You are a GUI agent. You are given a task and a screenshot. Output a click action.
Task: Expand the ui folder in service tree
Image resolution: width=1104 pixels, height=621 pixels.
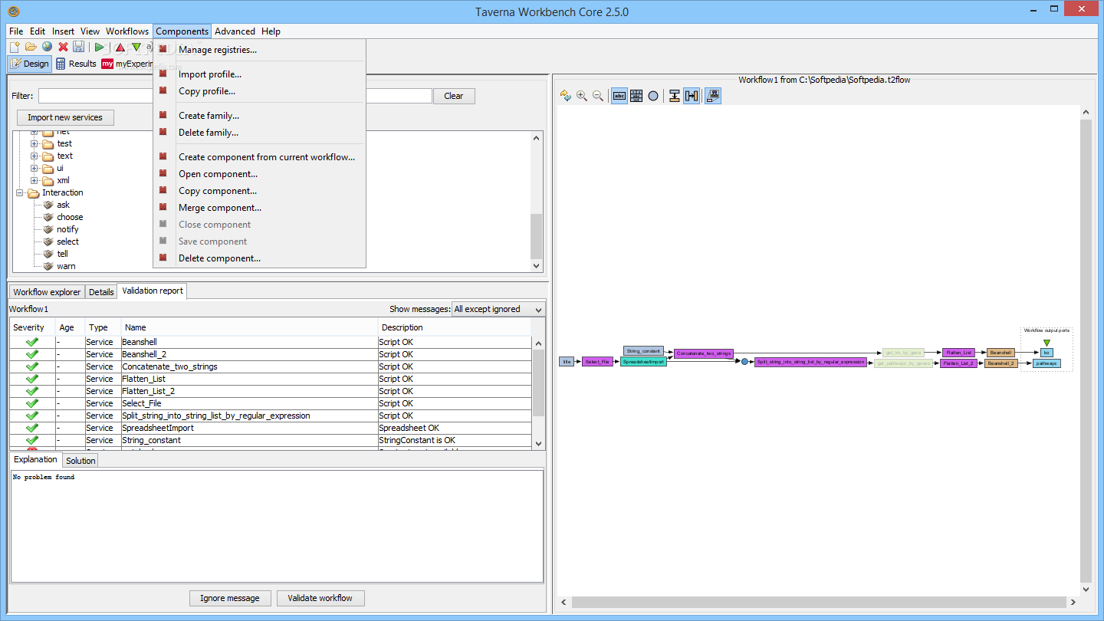click(34, 168)
